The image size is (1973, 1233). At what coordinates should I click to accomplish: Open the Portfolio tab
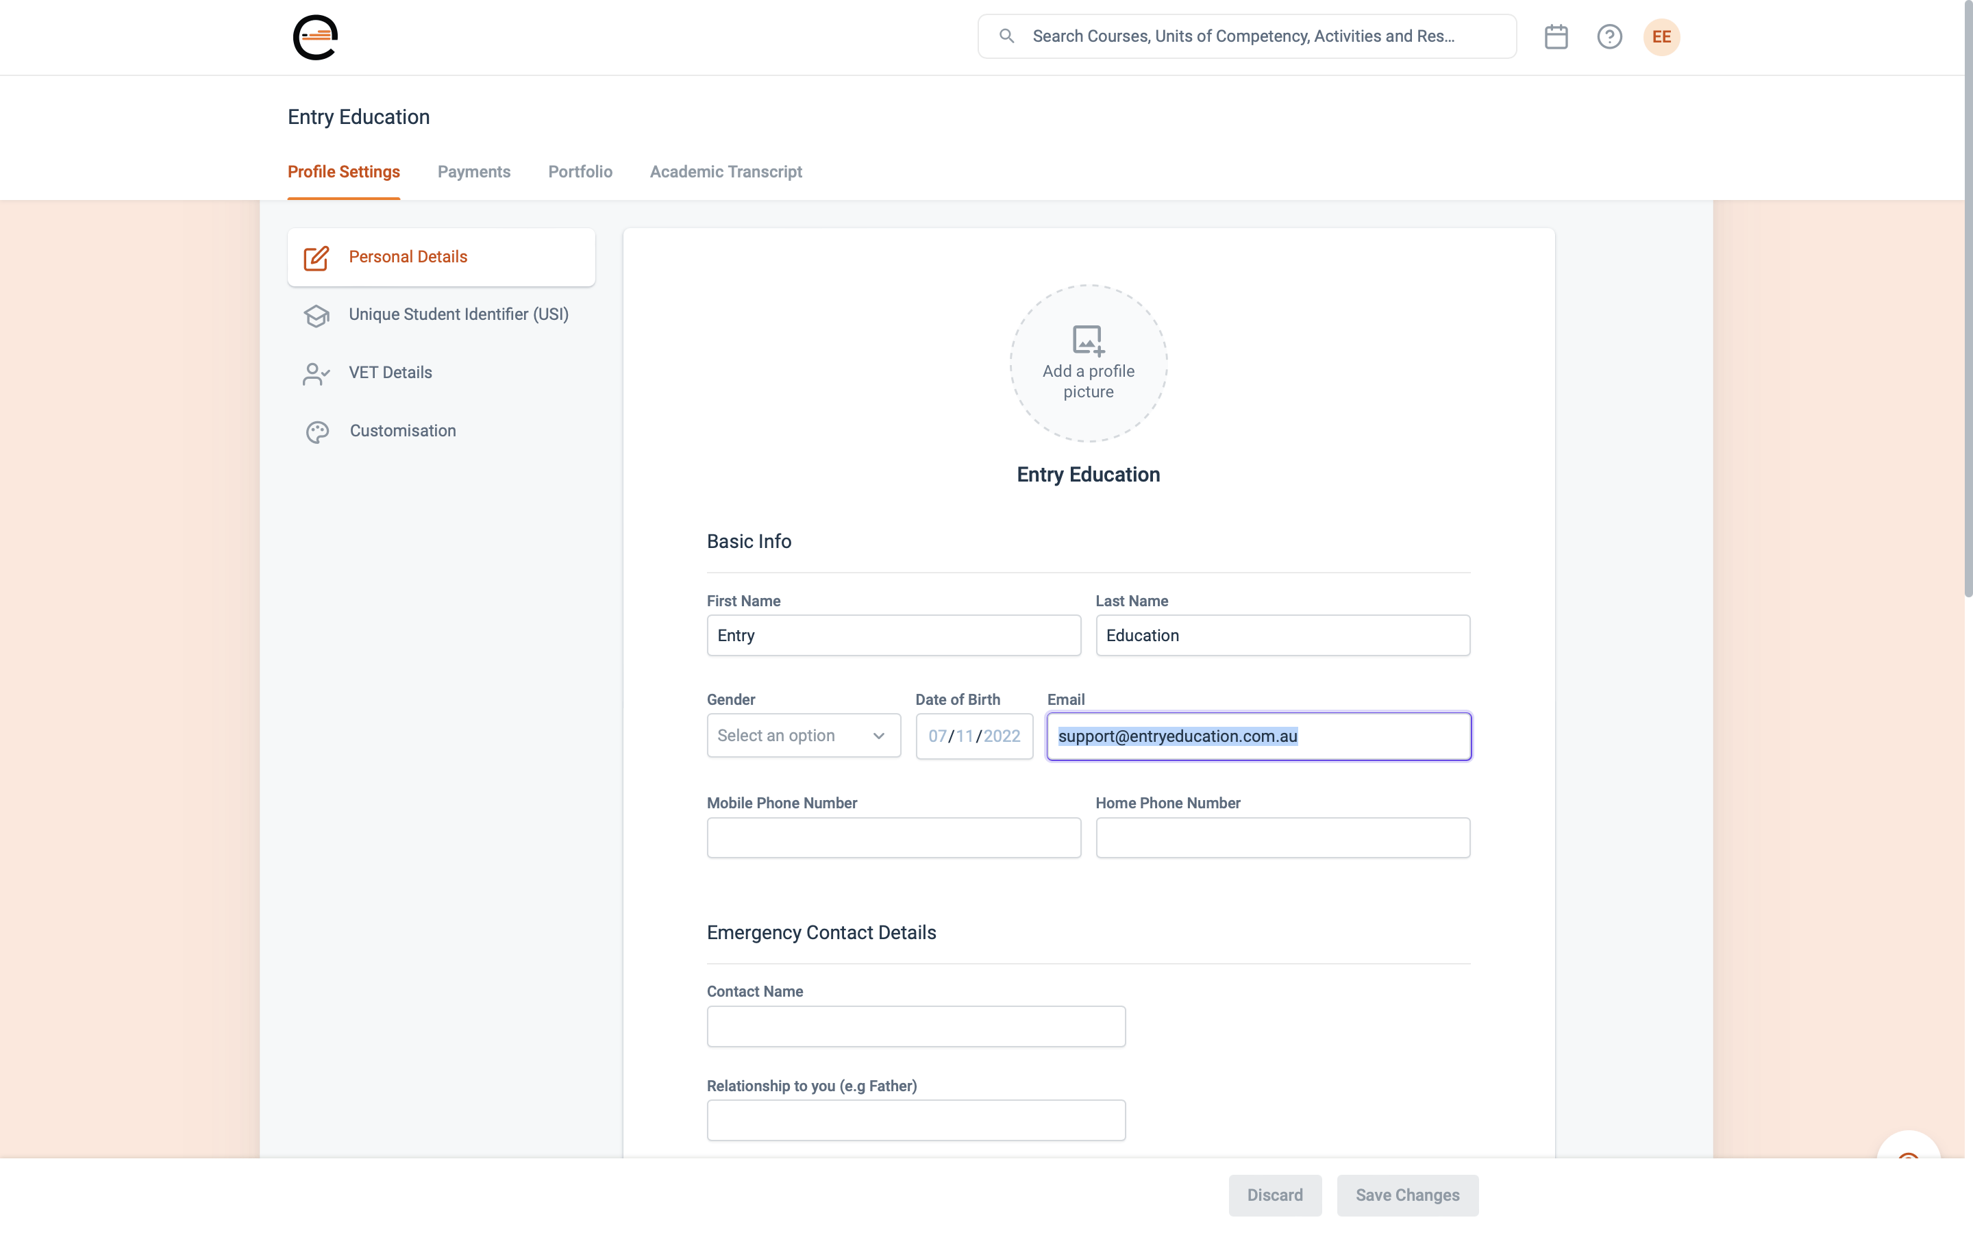click(580, 172)
